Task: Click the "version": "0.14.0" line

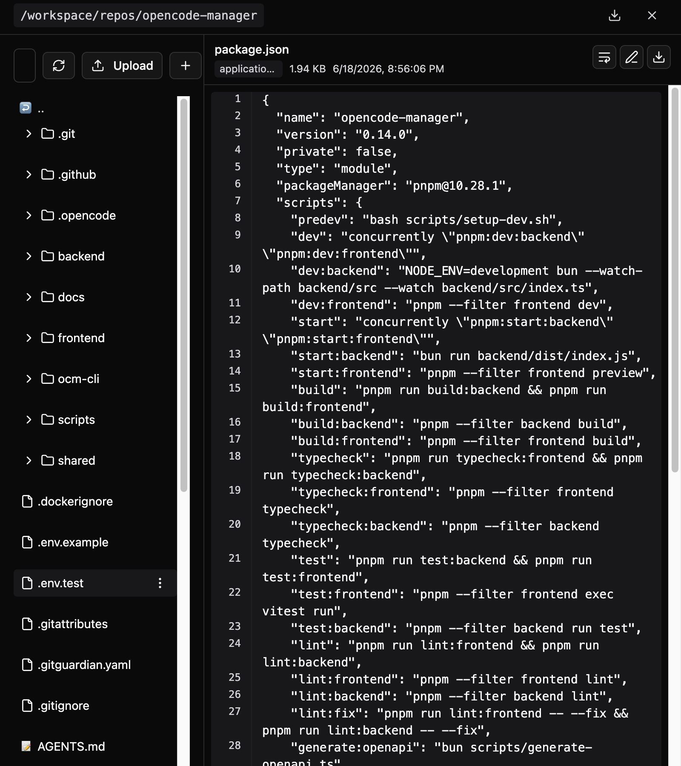Action: click(347, 134)
